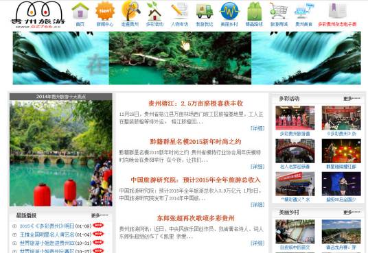Open red 多彩贵州杂志电子版 nav label
Viewport: 368px width, 253px height.
point(337,24)
